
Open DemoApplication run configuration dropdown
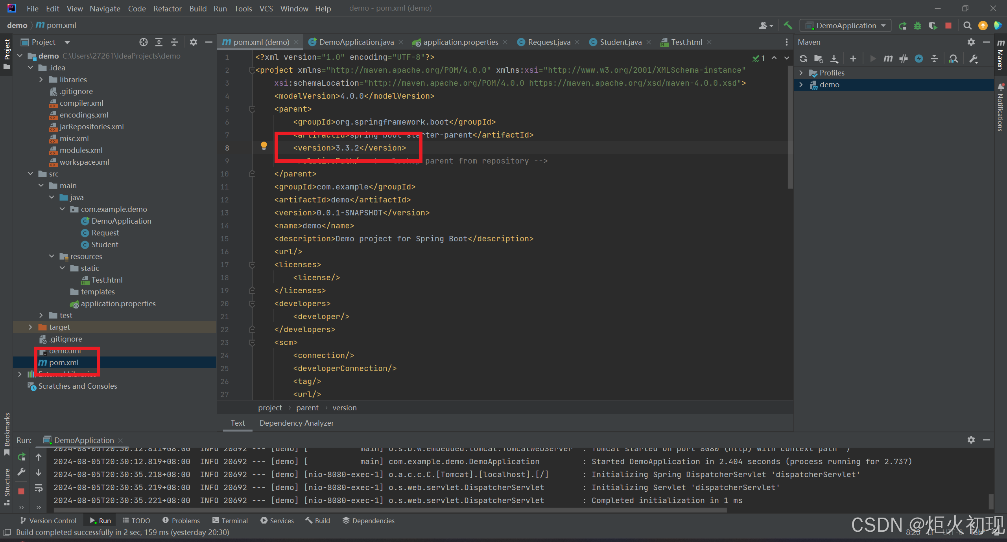(846, 26)
